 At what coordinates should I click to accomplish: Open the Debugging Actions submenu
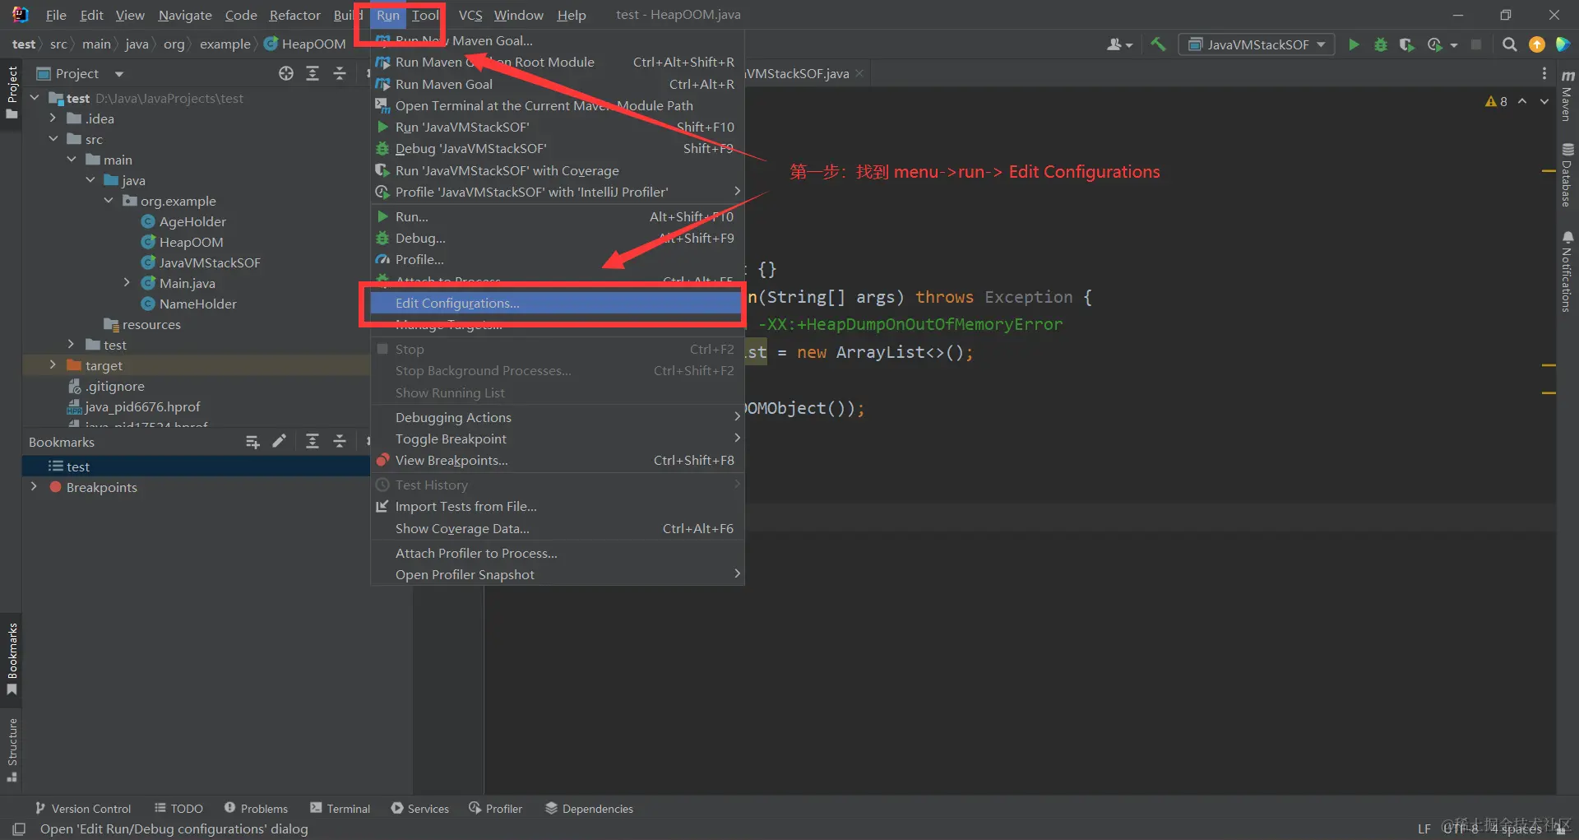coord(556,417)
